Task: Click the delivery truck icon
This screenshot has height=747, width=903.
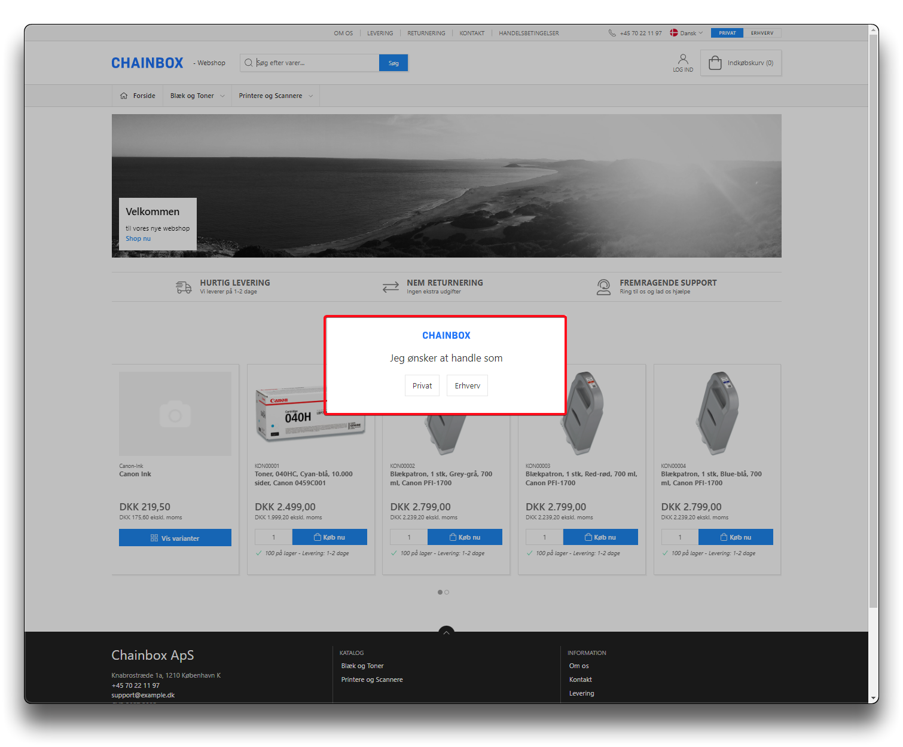Action: click(x=184, y=287)
